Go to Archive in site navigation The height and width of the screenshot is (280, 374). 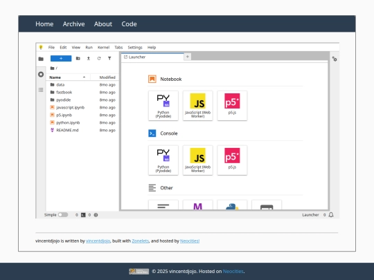[73, 24]
